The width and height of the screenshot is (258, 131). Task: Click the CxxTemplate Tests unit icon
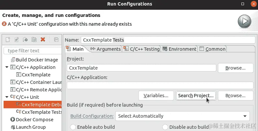(19, 112)
